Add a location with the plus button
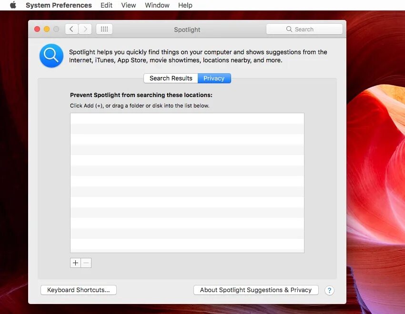The width and height of the screenshot is (405, 314). point(75,263)
